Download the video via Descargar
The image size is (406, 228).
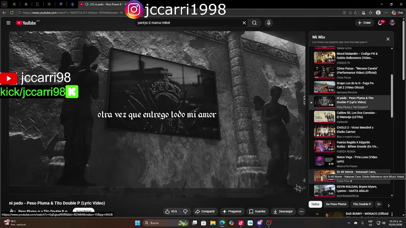283,212
